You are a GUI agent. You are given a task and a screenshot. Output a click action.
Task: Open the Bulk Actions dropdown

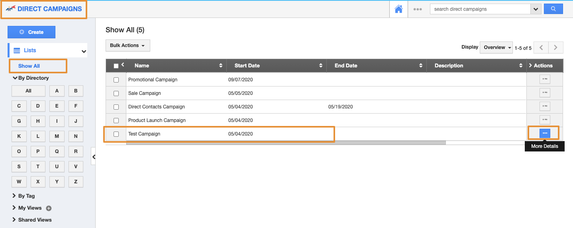[x=128, y=45]
